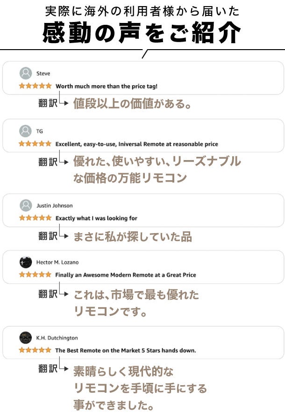The width and height of the screenshot is (285, 418).
Task: Click the heading "感動の声をご紹介"
Action: [x=142, y=33]
